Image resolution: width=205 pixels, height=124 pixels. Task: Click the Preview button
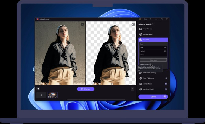point(86,89)
